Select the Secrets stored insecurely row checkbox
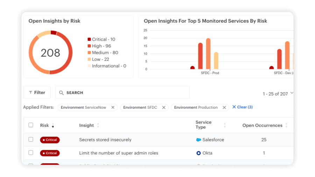 pyautogui.click(x=31, y=139)
